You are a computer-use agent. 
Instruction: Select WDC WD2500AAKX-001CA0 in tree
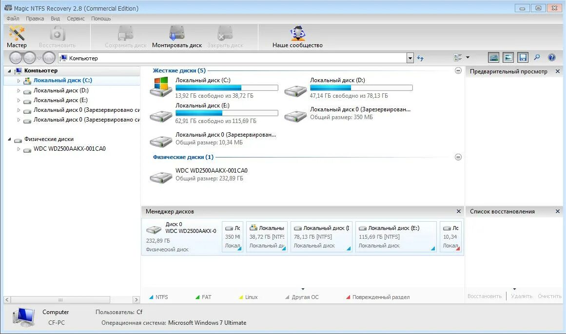pos(70,149)
